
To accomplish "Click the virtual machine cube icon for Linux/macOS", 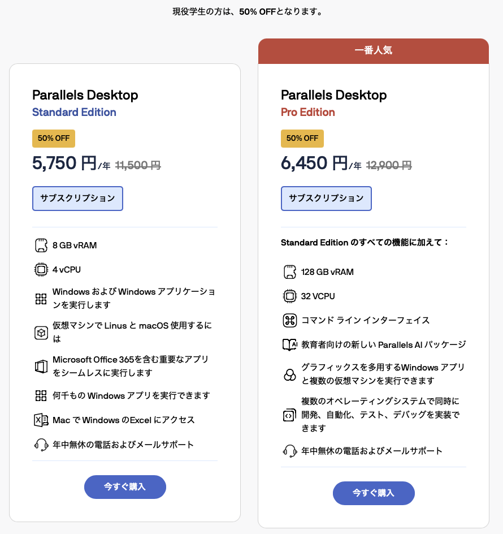I will 41,333.
